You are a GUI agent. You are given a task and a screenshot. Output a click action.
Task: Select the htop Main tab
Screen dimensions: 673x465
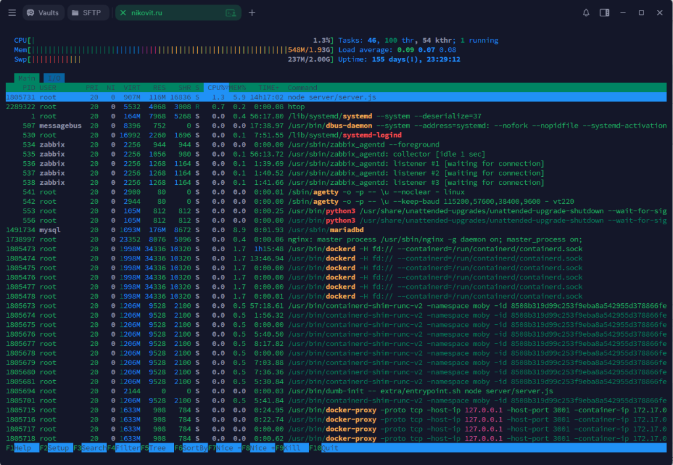26,78
